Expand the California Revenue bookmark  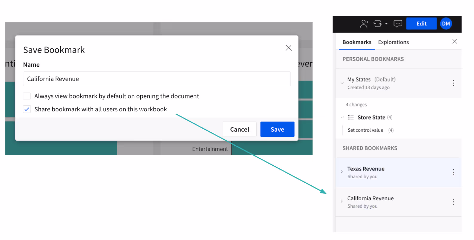[x=342, y=201]
